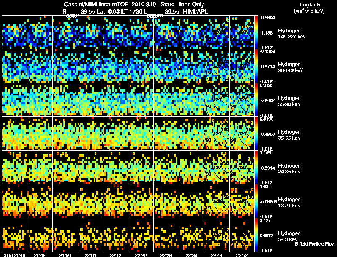
Task: Click the colorbar value '0.9714'
Action: click(x=268, y=67)
